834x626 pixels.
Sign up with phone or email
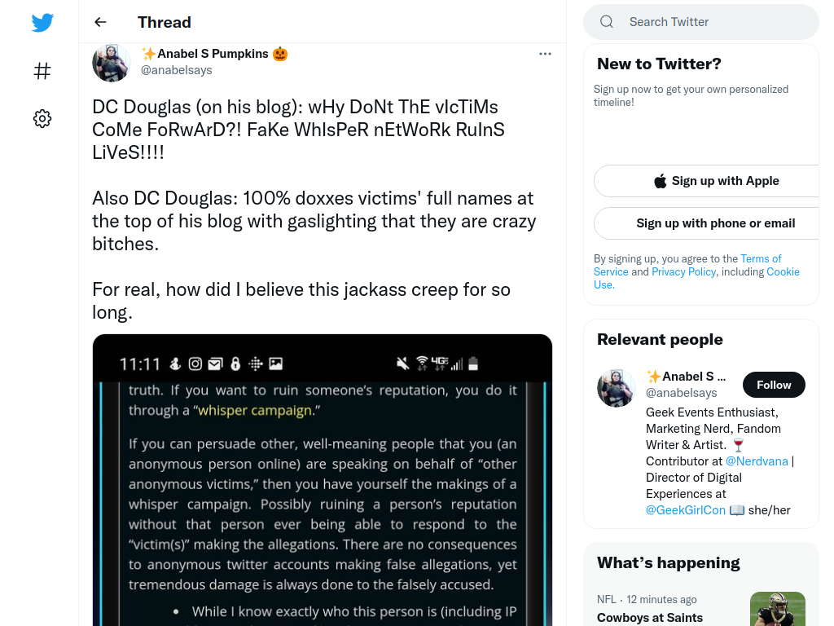(x=715, y=223)
